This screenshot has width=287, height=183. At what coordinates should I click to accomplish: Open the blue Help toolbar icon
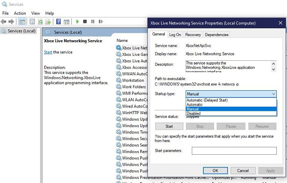[x=58, y=22]
